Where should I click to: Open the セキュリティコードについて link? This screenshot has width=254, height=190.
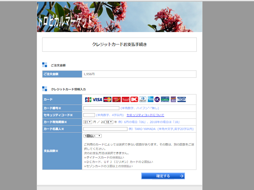point(145,115)
